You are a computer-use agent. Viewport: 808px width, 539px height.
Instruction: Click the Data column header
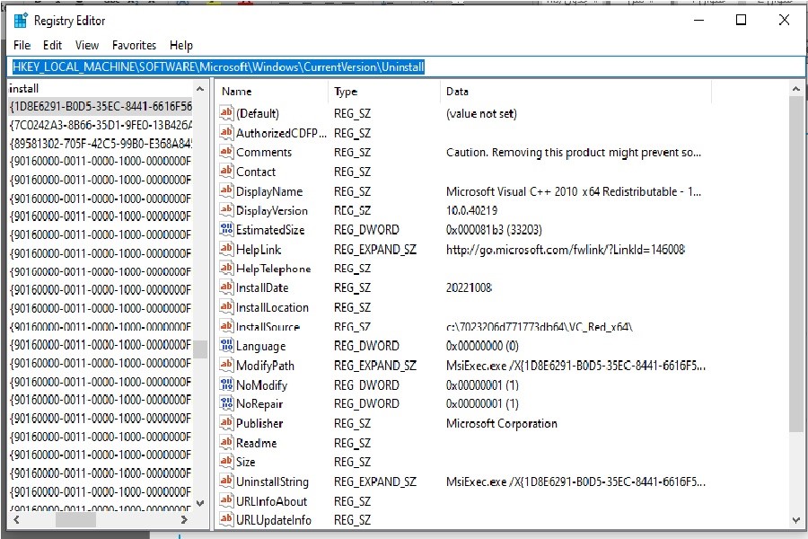click(x=457, y=92)
